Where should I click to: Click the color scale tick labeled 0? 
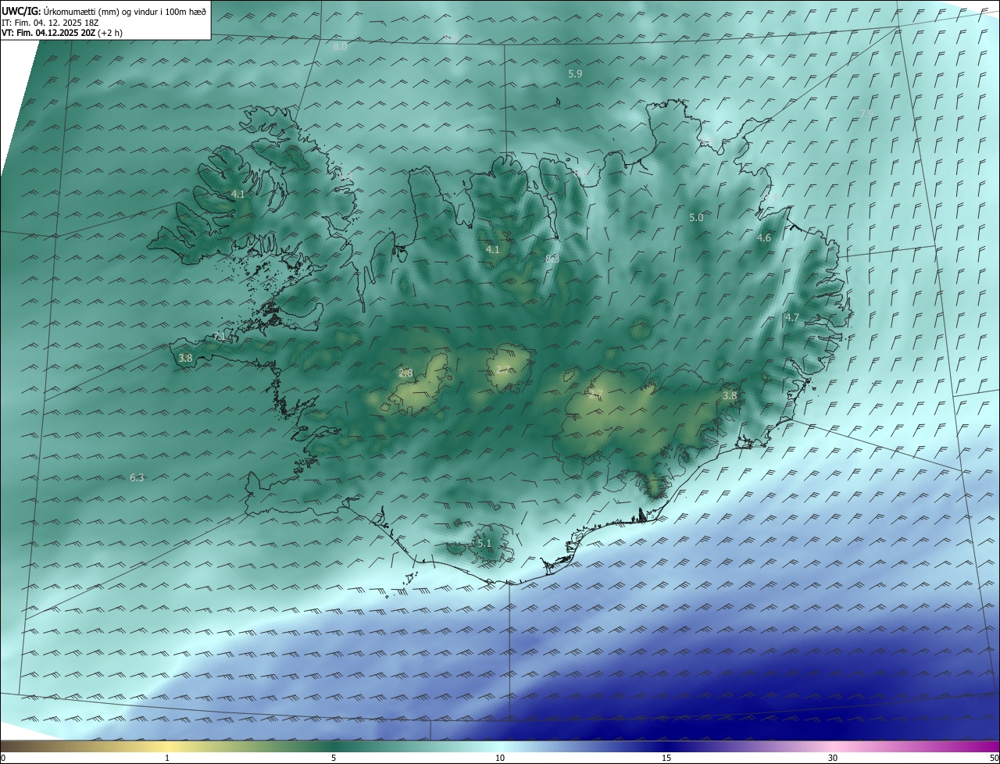click(2, 758)
